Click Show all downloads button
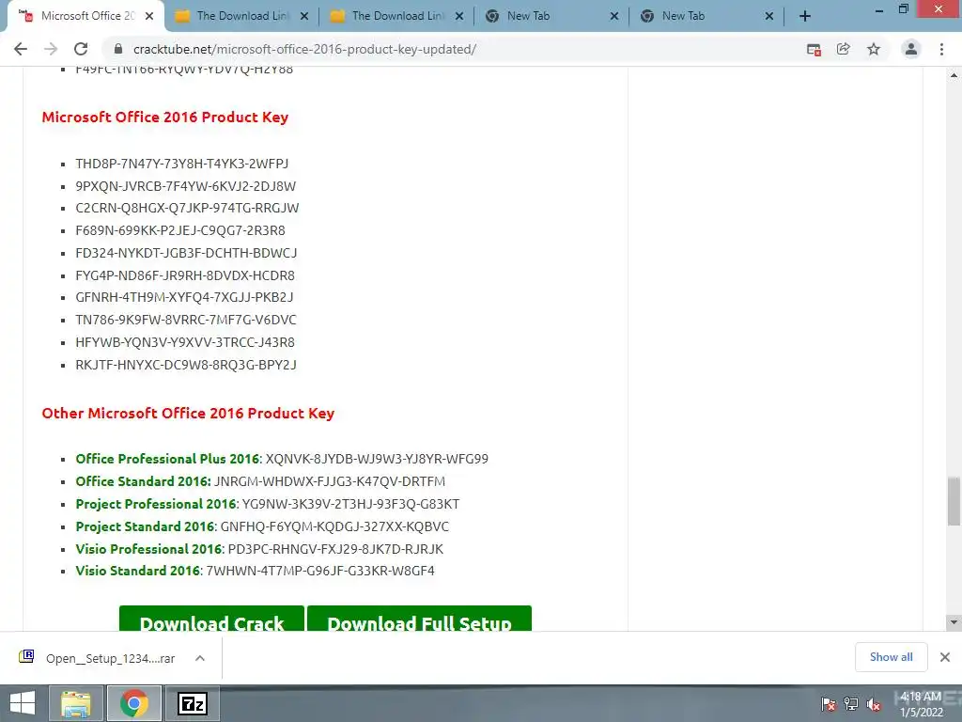This screenshot has height=722, width=962. coord(891,657)
